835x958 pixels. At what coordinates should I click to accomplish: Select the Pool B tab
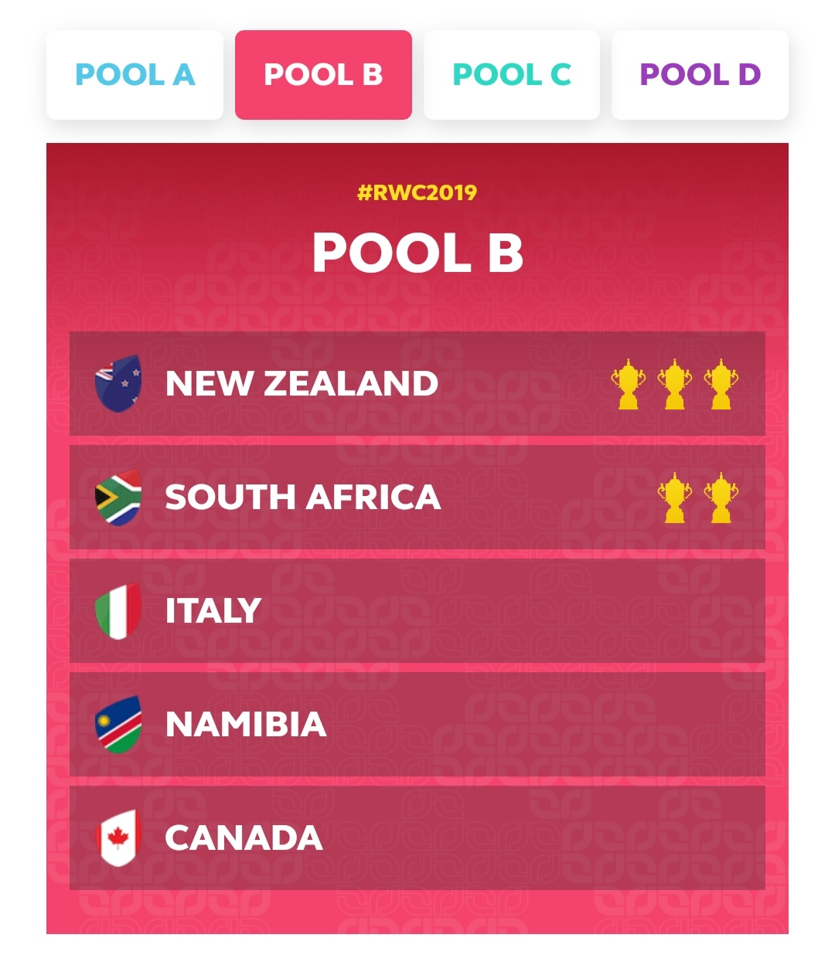(x=323, y=75)
